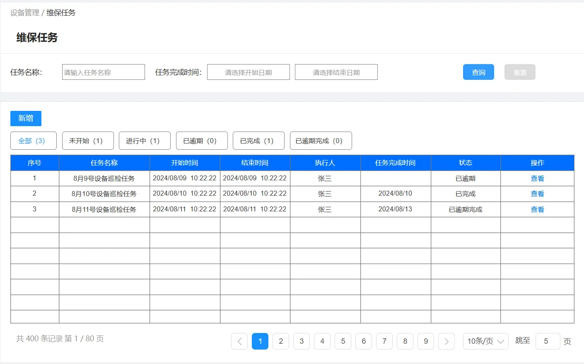Click the jump-to page number field
The height and width of the screenshot is (364, 584).
548,341
